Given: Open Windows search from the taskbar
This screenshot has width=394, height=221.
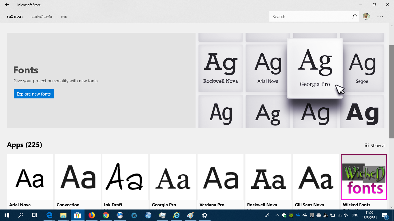Looking at the screenshot, I should 21,215.
